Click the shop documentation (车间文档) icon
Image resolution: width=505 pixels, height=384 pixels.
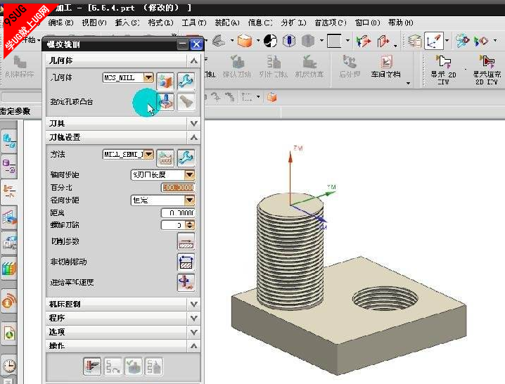coord(386,67)
